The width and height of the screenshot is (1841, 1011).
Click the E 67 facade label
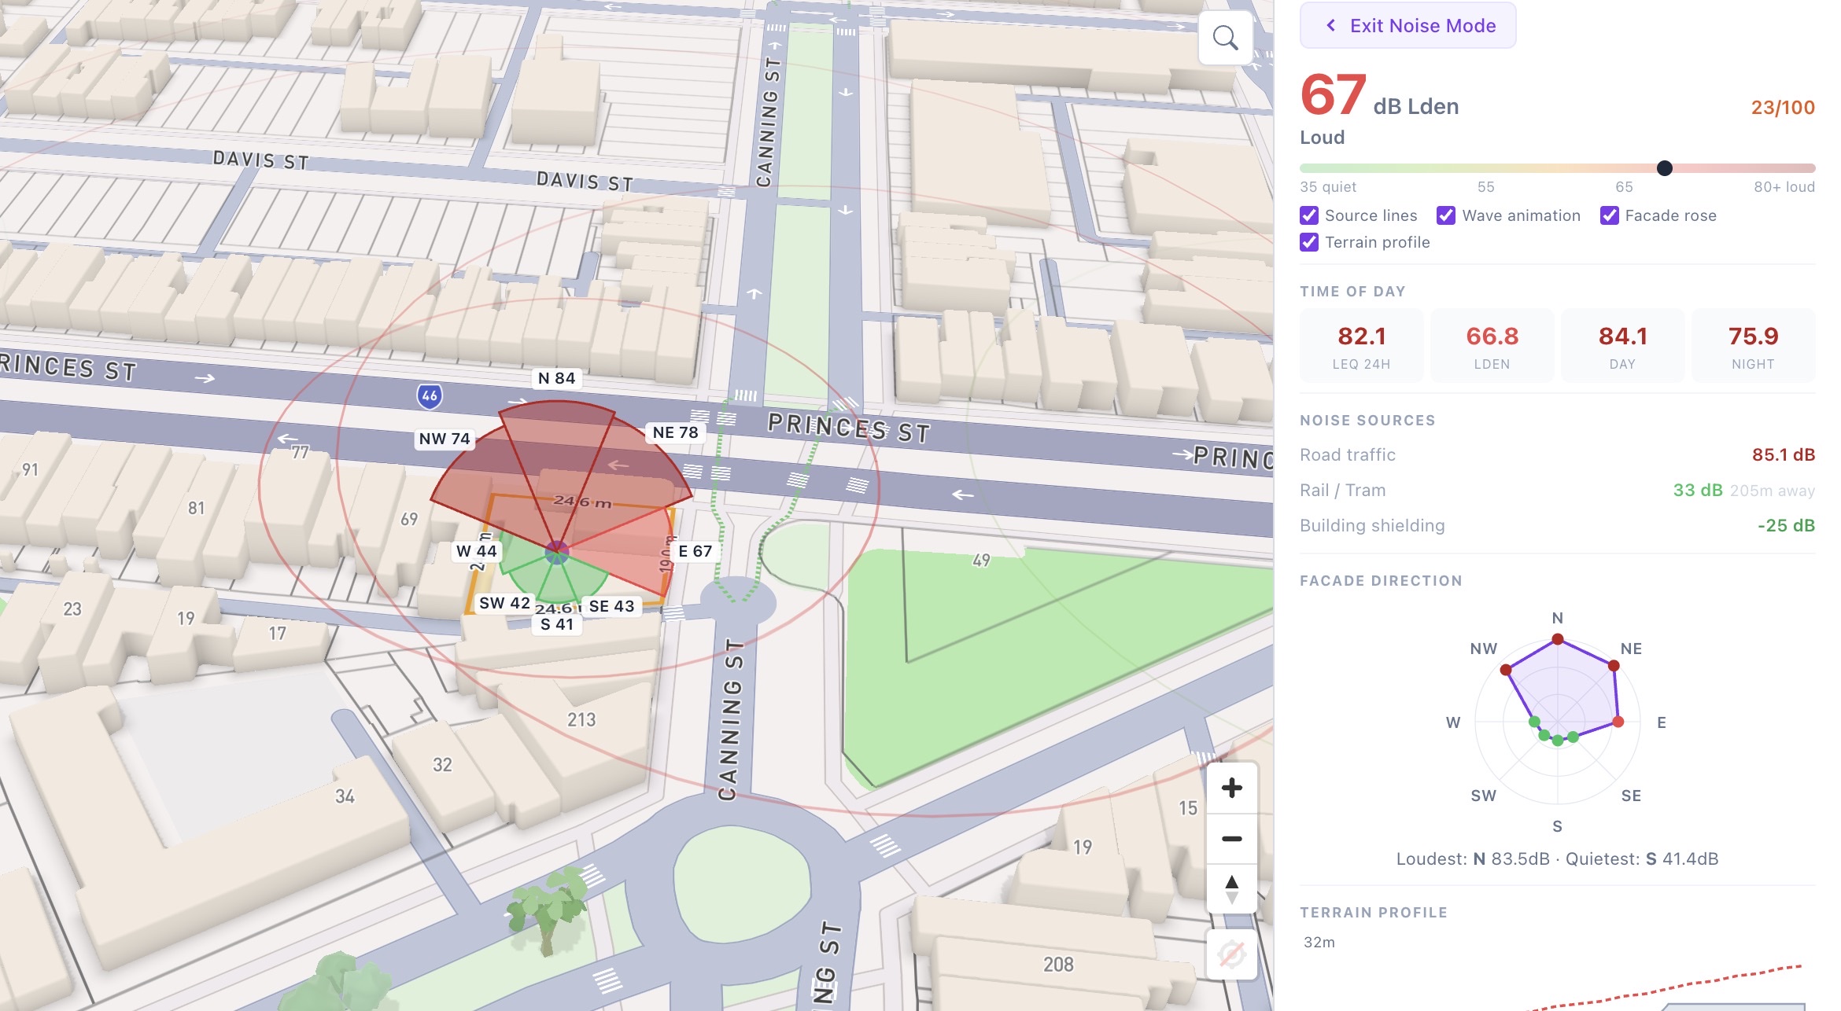coord(695,551)
